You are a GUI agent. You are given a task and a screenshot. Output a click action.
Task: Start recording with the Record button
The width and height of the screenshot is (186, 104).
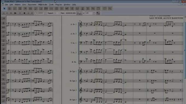click(x=24, y=13)
